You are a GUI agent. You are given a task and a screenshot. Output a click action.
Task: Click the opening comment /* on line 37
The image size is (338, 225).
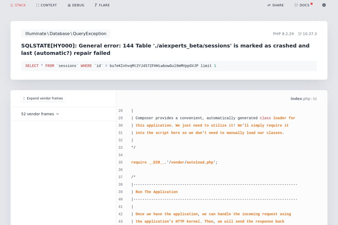133,177
